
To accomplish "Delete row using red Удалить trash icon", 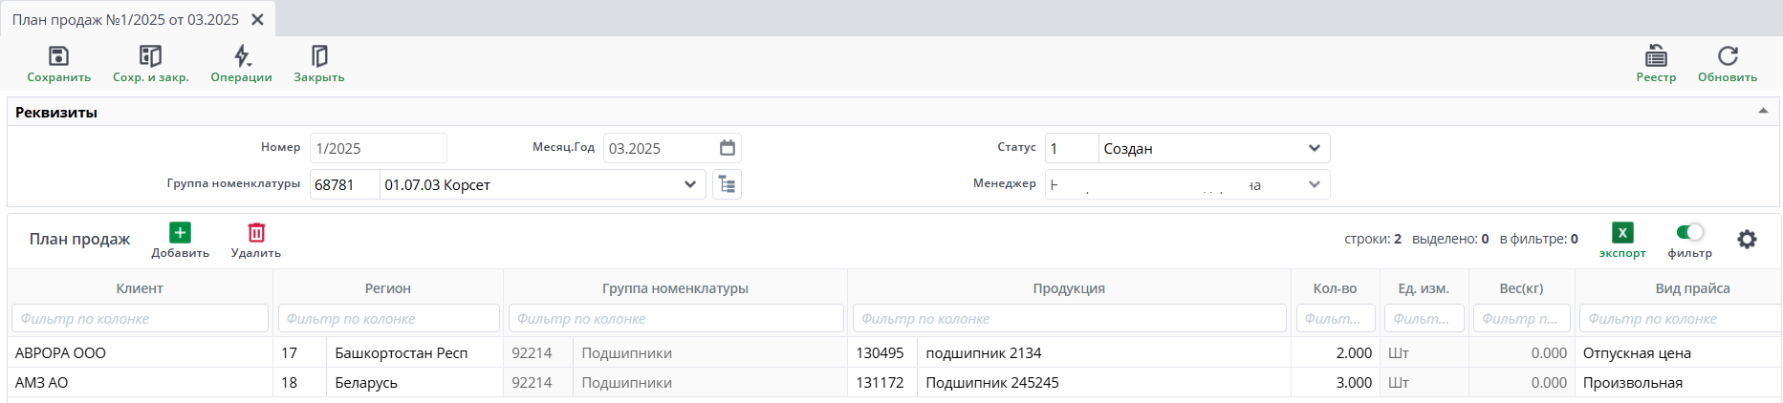I will click(256, 233).
